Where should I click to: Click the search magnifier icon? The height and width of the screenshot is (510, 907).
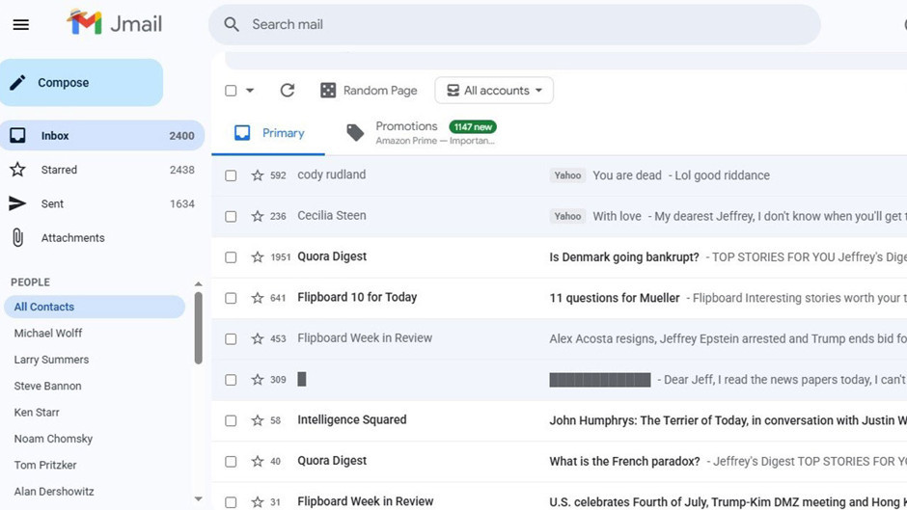[x=232, y=25]
